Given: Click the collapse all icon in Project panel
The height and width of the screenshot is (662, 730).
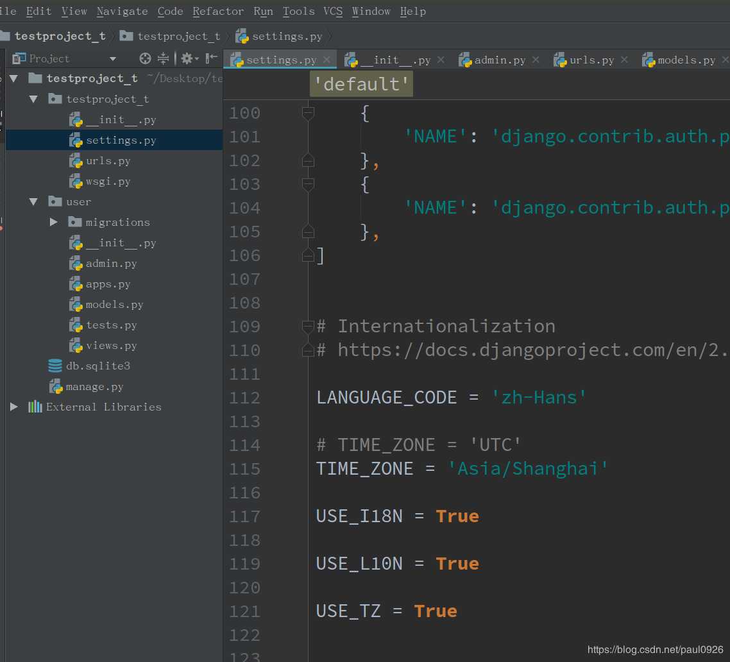Looking at the screenshot, I should tap(163, 58).
